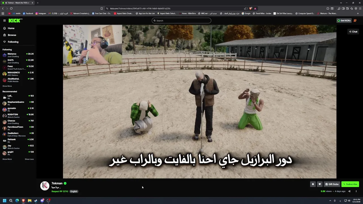Click the green Subscribe button
This screenshot has width=363, height=204.
coord(350,184)
